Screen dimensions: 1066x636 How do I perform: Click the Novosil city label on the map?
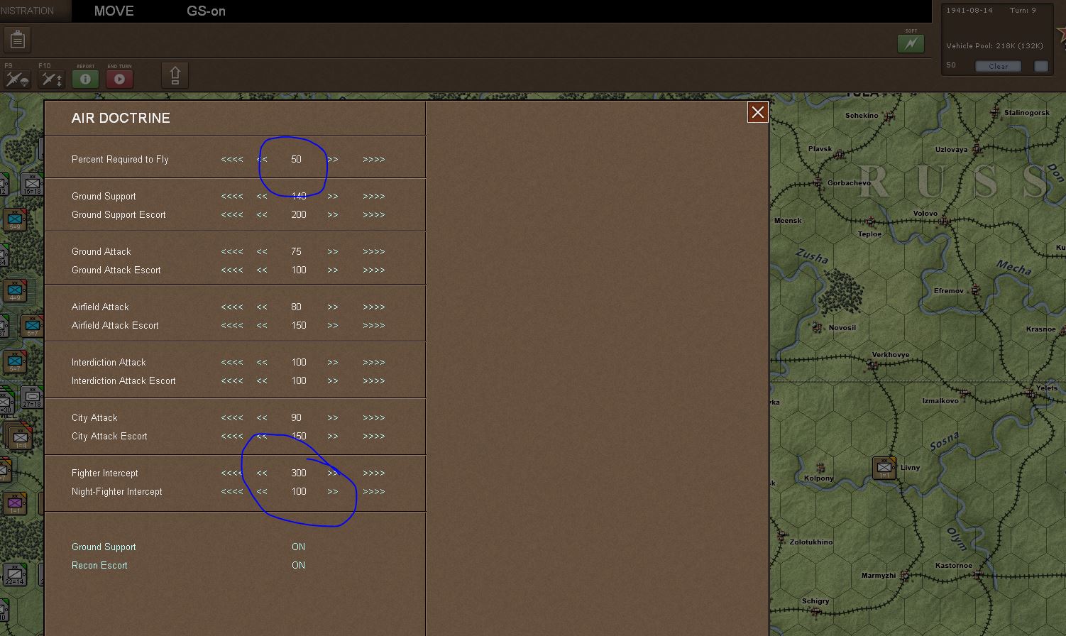coord(842,328)
